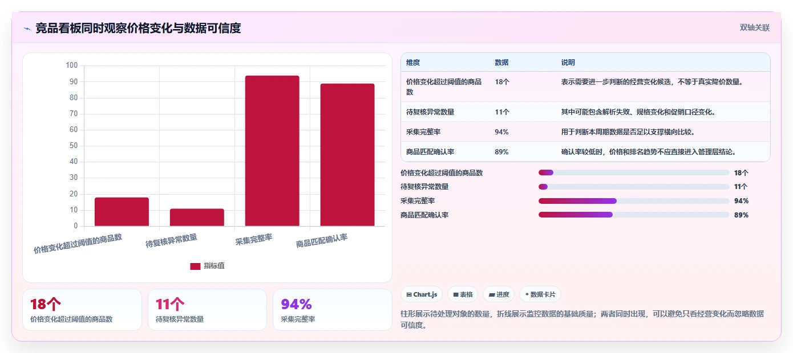Click the description starting with 确认率较低时
The width and height of the screenshot is (793, 353).
648,152
